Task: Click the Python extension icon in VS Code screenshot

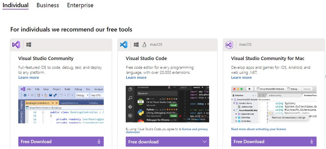Action: 141,112
